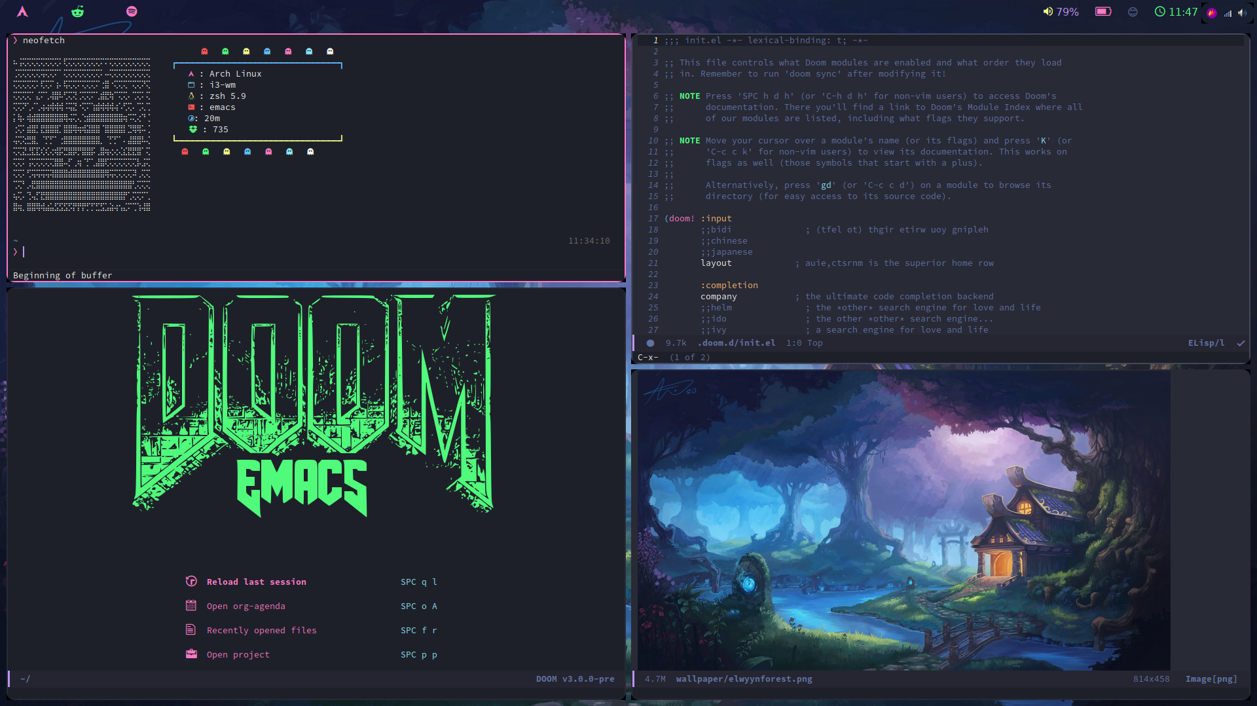Click the green package icon beside 735
Screen dimensions: 1257x706
[192, 130]
